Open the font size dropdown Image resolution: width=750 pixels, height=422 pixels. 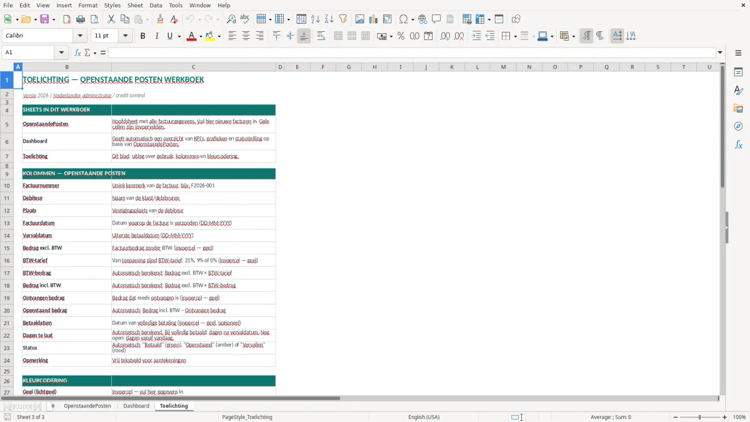coord(125,36)
